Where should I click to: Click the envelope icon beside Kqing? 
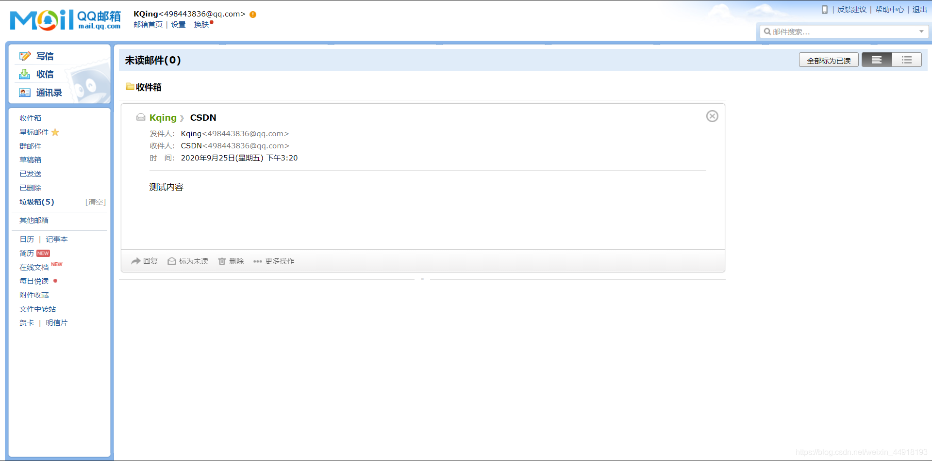(x=141, y=117)
